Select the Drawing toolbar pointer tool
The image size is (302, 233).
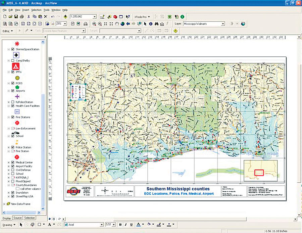tap(21, 225)
